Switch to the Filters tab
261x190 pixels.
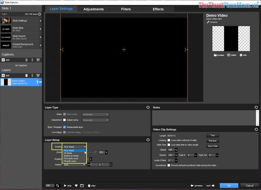126,9
